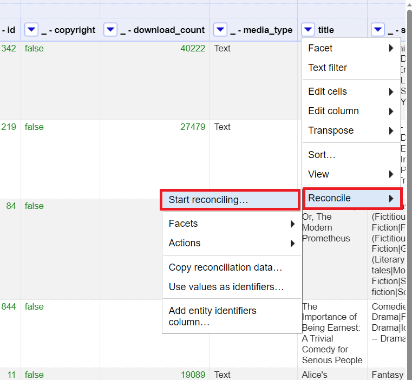Open the Reconcile submenu entry
Image resolution: width=412 pixels, height=380 pixels.
pos(352,198)
